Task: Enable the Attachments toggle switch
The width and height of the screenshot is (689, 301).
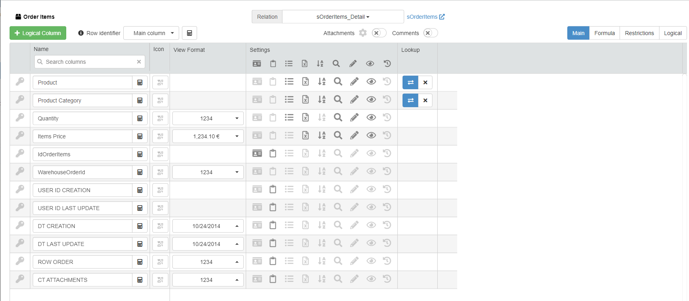Action: (x=379, y=33)
